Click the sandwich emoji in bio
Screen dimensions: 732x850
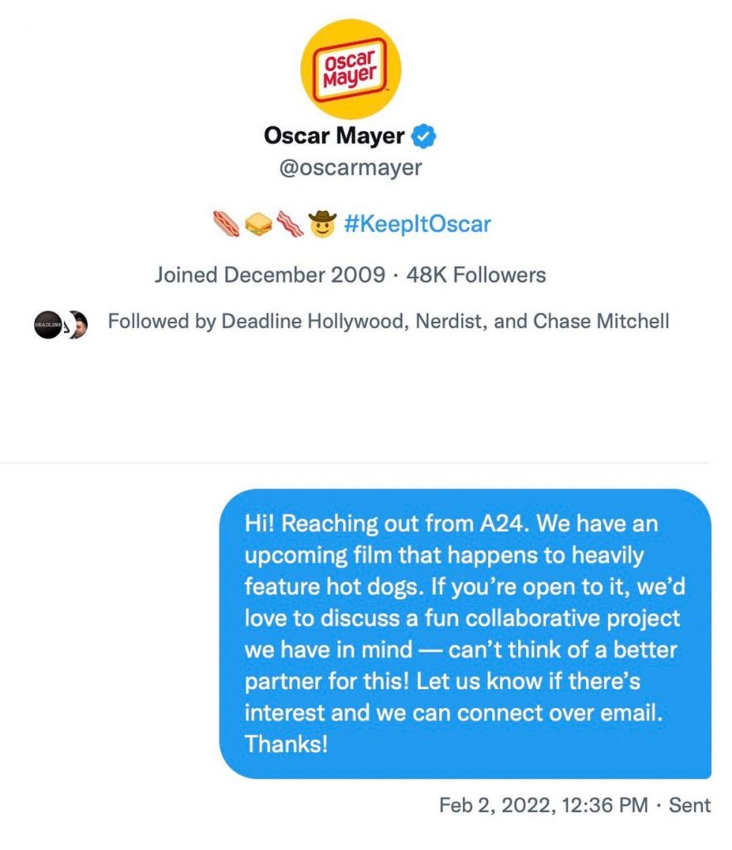point(257,223)
